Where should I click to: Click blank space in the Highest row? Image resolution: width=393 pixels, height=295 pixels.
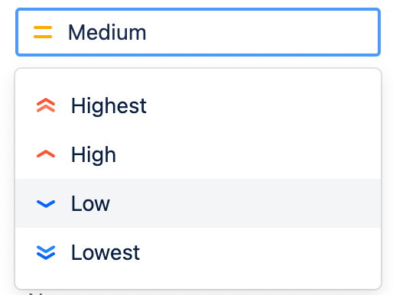(262, 105)
